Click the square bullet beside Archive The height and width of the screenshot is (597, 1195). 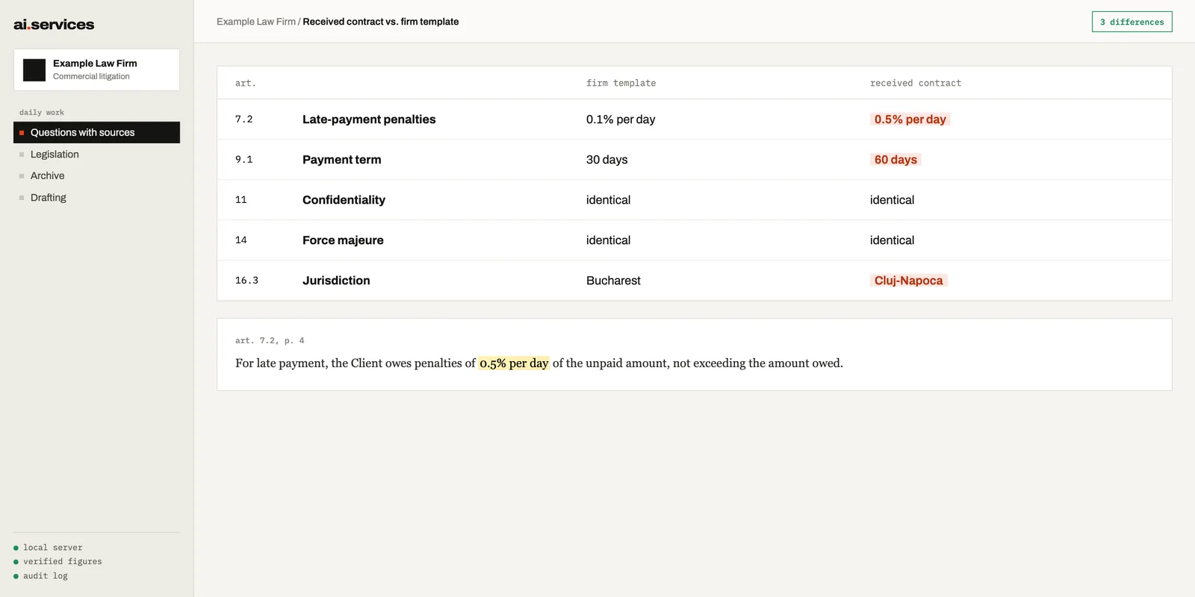click(x=22, y=176)
